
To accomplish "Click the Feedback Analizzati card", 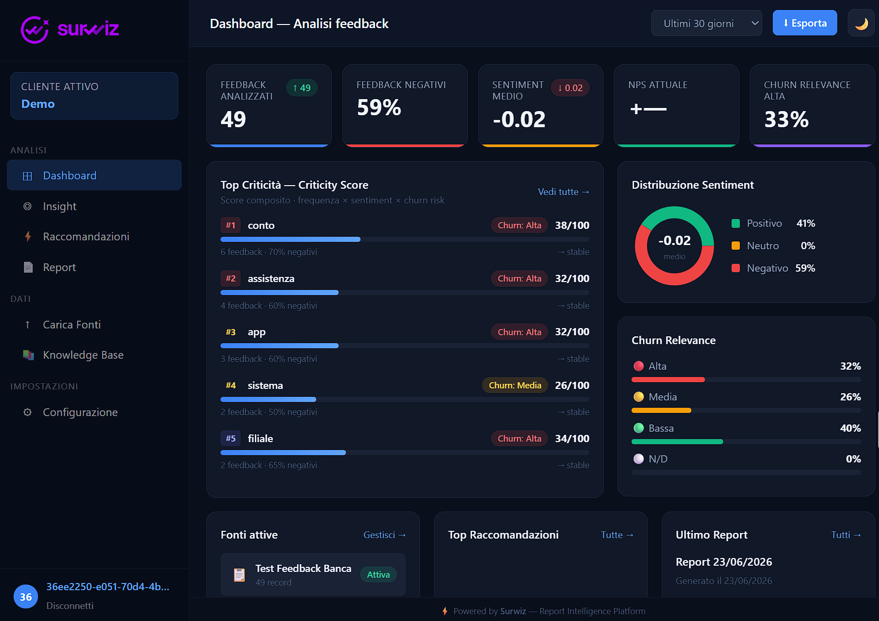I will coord(269,106).
